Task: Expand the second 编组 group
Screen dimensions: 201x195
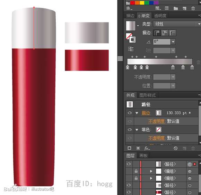Action: point(151,178)
